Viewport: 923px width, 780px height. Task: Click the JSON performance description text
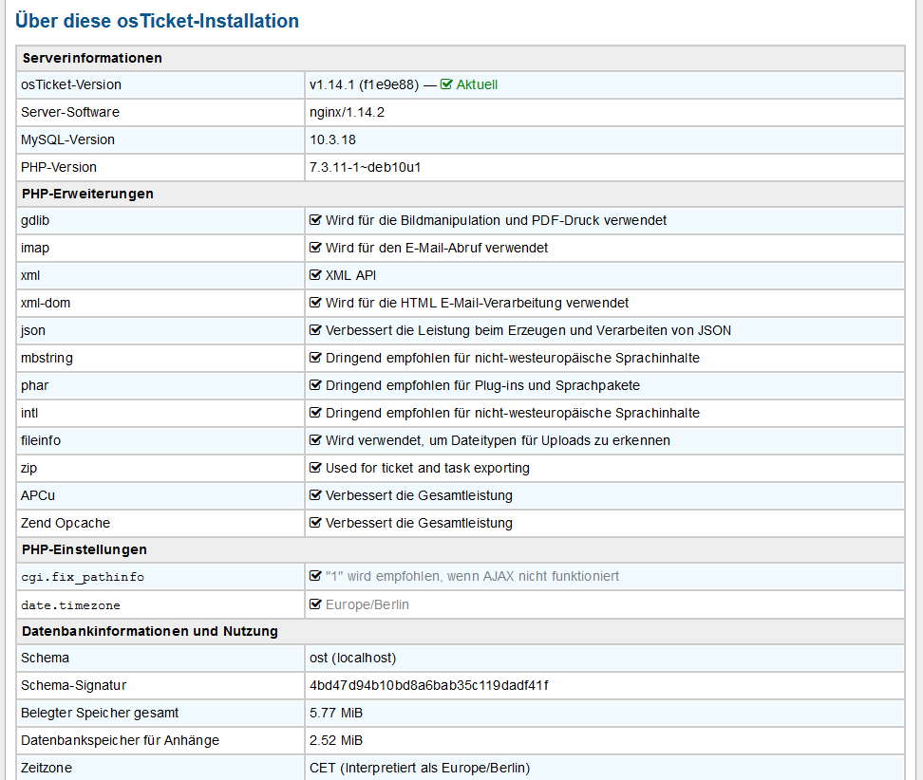(x=529, y=330)
